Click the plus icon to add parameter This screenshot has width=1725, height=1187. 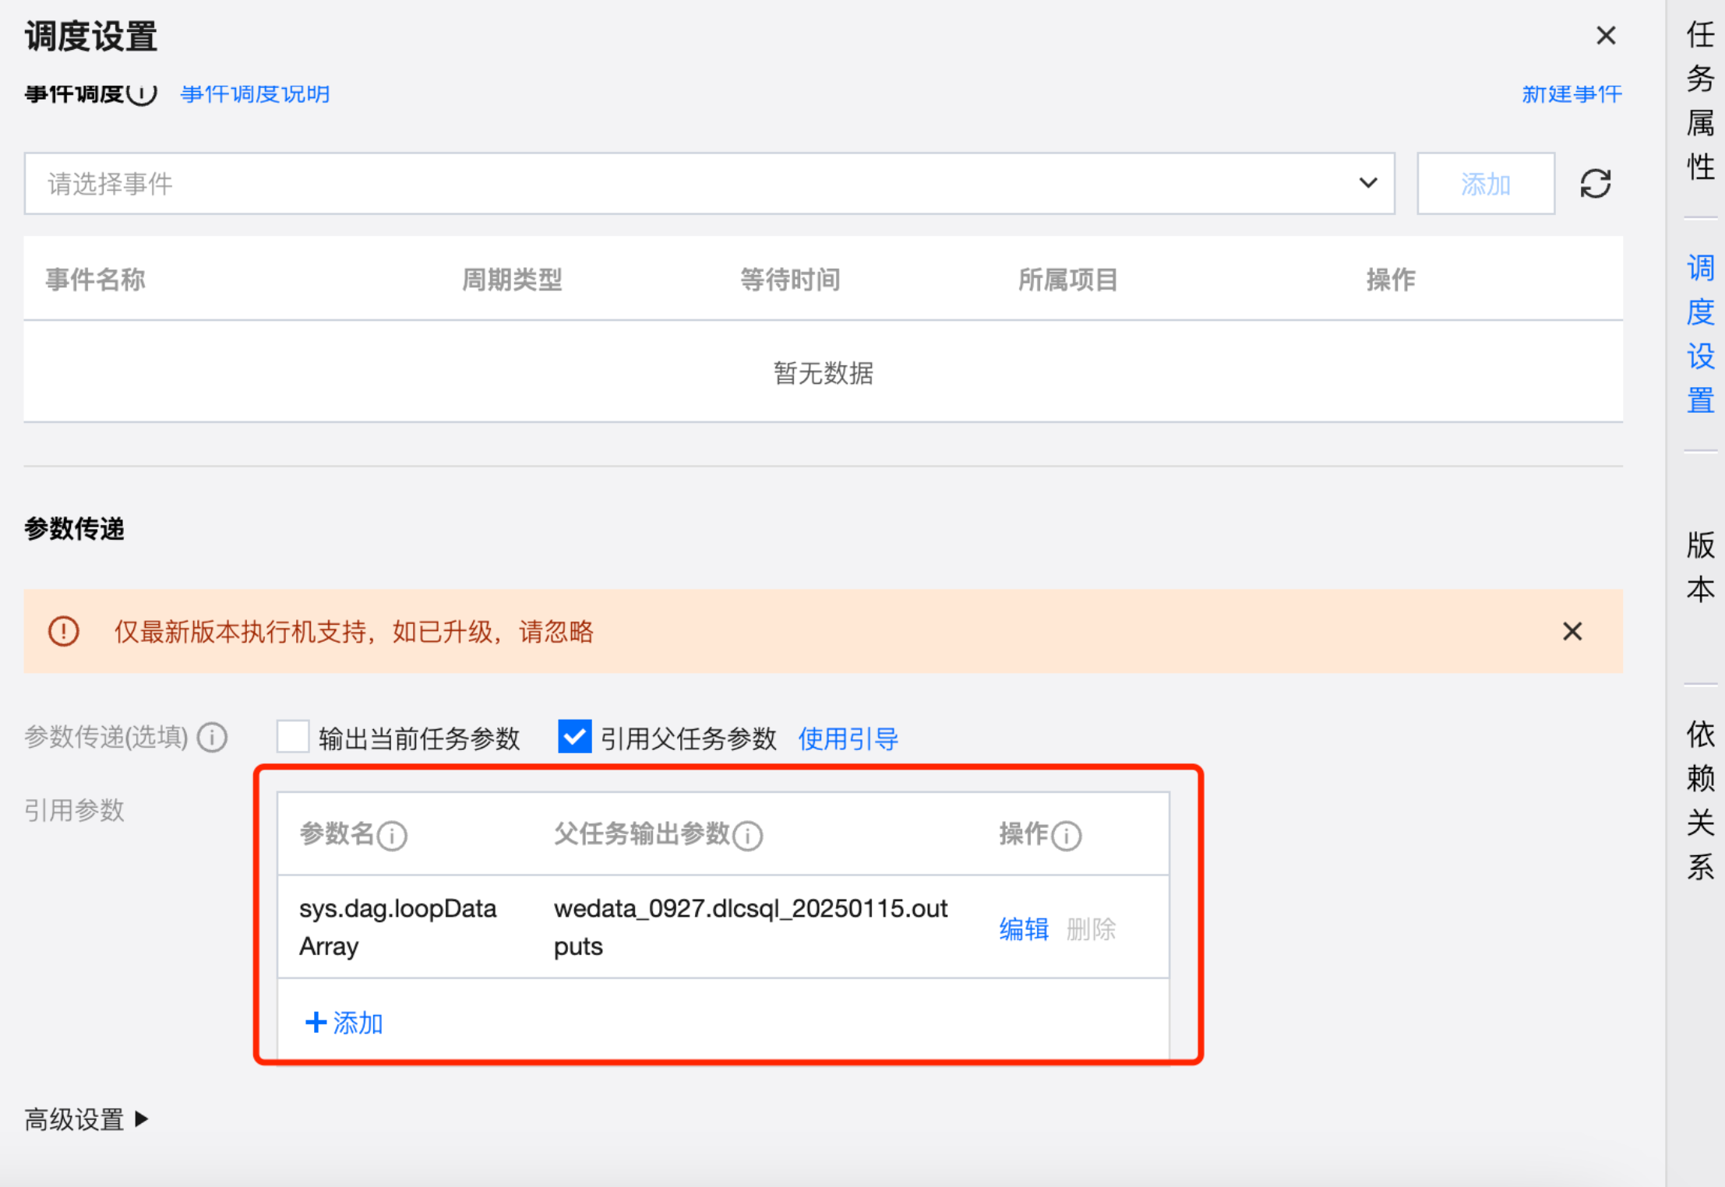(316, 1022)
